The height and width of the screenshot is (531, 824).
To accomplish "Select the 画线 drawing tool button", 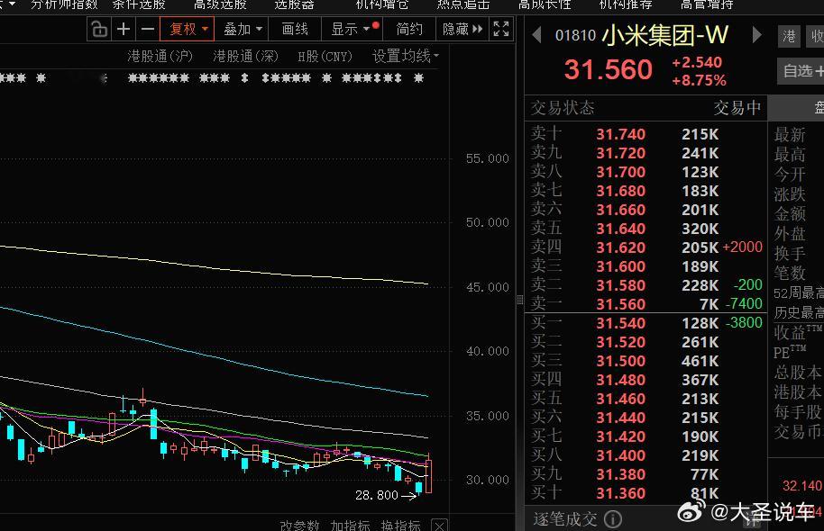I will 295,29.
